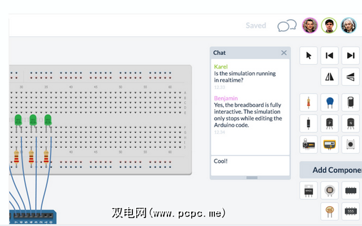Viewport: 362px width, 226px height.
Task: Click the flip horizontal mirror icon
Action: 330,77
